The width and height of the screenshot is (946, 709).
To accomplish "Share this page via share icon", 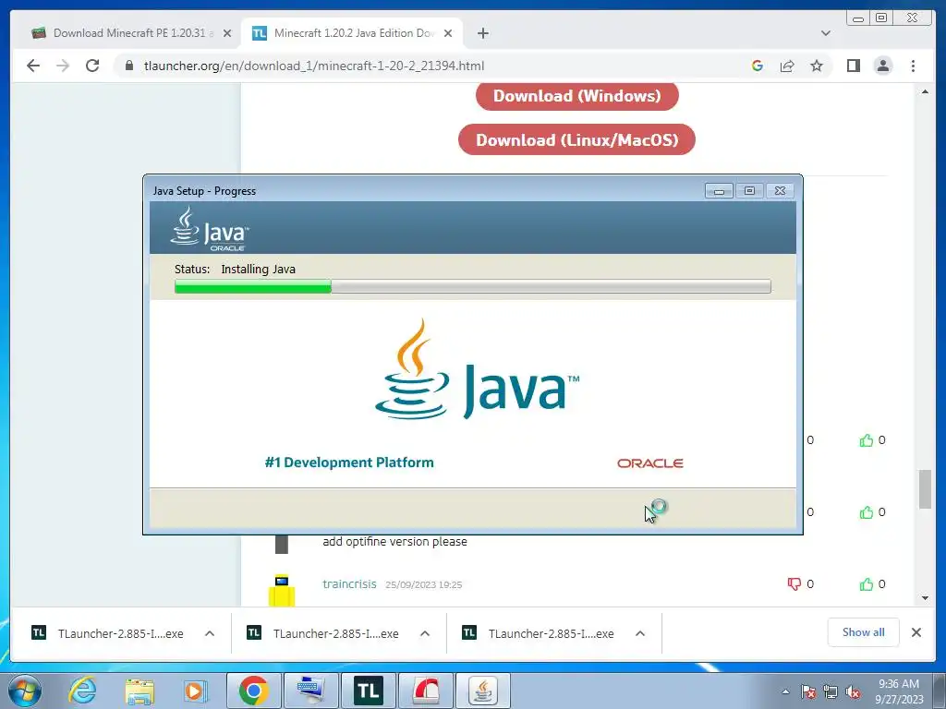I will 787,66.
